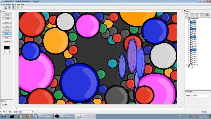Viewport: 211px width, 119px height.
Task: Expand the Bulle 6 tree node
Action: [x=189, y=31]
